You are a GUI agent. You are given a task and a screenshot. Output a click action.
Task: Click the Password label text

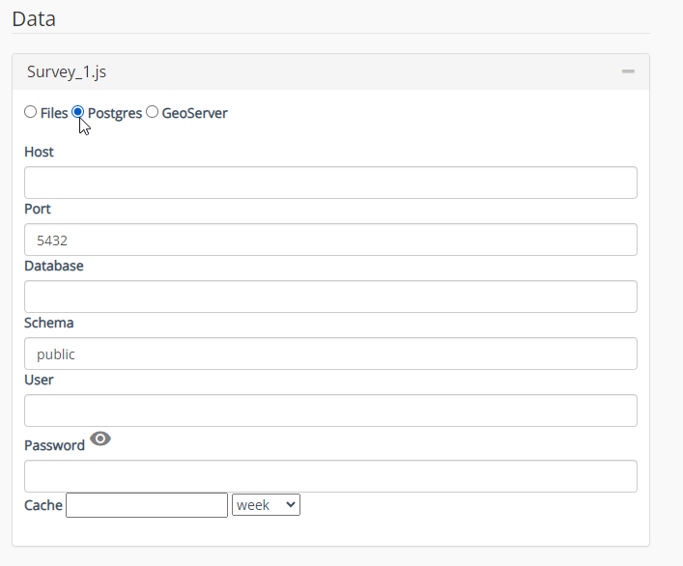click(x=54, y=446)
